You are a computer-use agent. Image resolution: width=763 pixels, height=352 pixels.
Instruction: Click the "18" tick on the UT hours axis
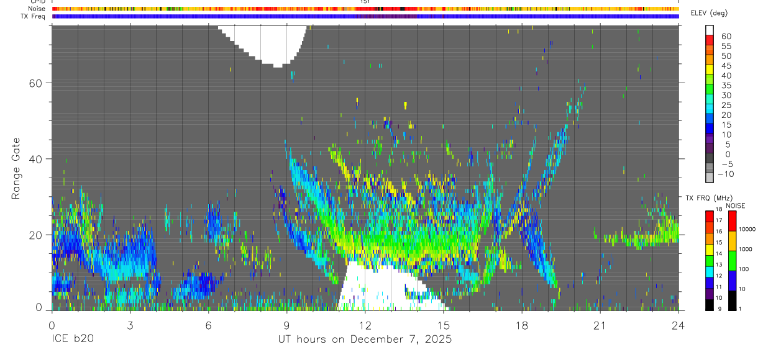click(x=521, y=325)
